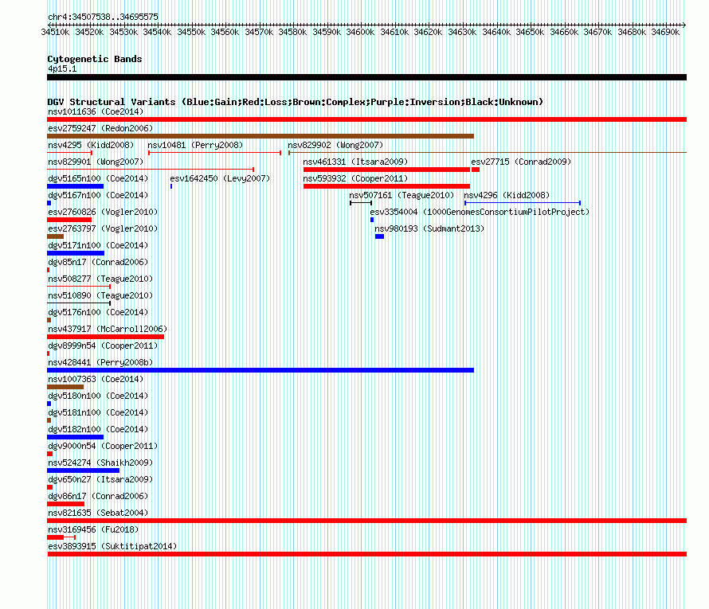Open variant dgv85n17 (Conrad2006) label
This screenshot has height=609, width=709.
(x=98, y=262)
